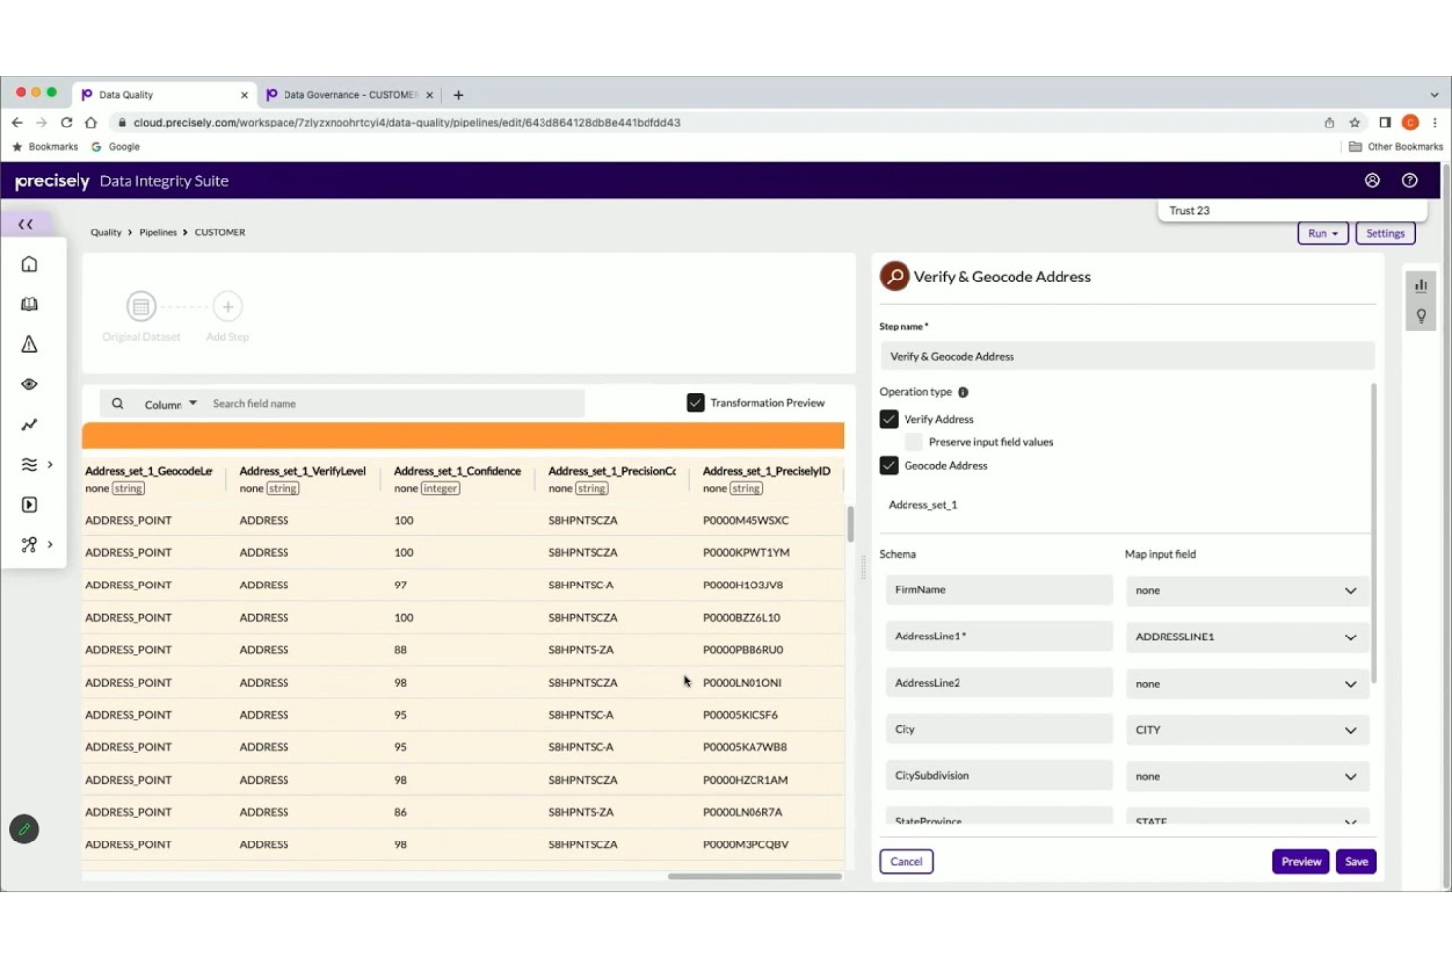Click the P0000M45WSXC PreciselyID cell
Image resolution: width=1452 pixels, height=968 pixels.
coord(746,520)
